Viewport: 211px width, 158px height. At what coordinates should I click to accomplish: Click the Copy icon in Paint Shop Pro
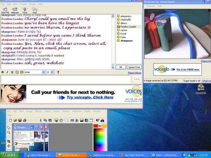45,120
